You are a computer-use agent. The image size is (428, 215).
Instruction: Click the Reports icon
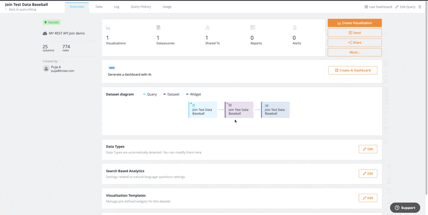coord(253,28)
